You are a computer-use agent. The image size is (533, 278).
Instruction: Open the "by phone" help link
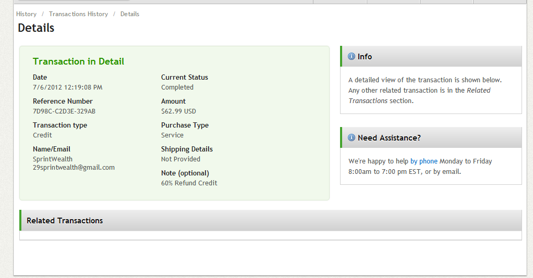tap(424, 161)
